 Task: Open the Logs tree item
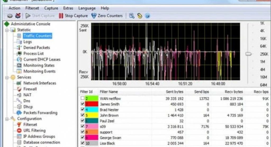point(28,42)
